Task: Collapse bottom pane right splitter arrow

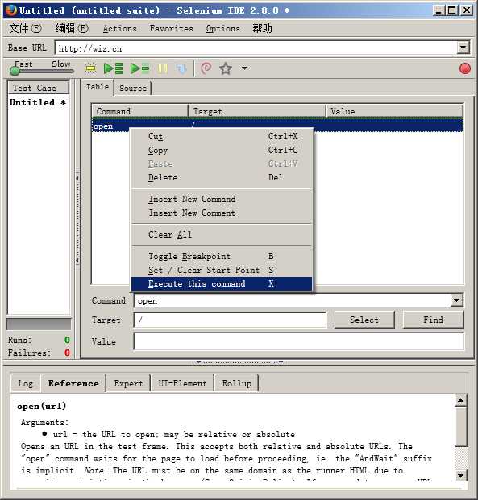Action: (x=281, y=362)
